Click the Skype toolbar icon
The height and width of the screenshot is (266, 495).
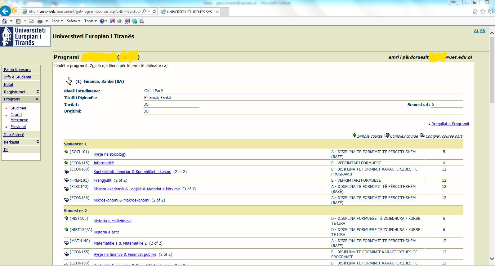[134, 21]
